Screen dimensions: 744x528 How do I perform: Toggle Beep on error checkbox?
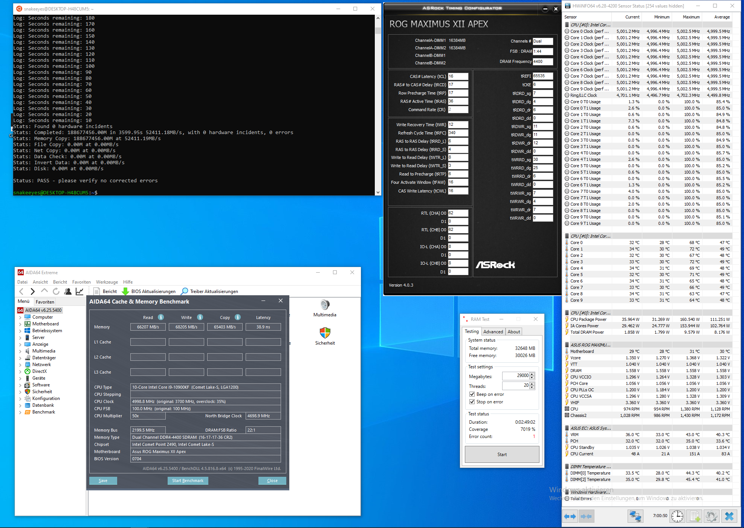pos(472,394)
